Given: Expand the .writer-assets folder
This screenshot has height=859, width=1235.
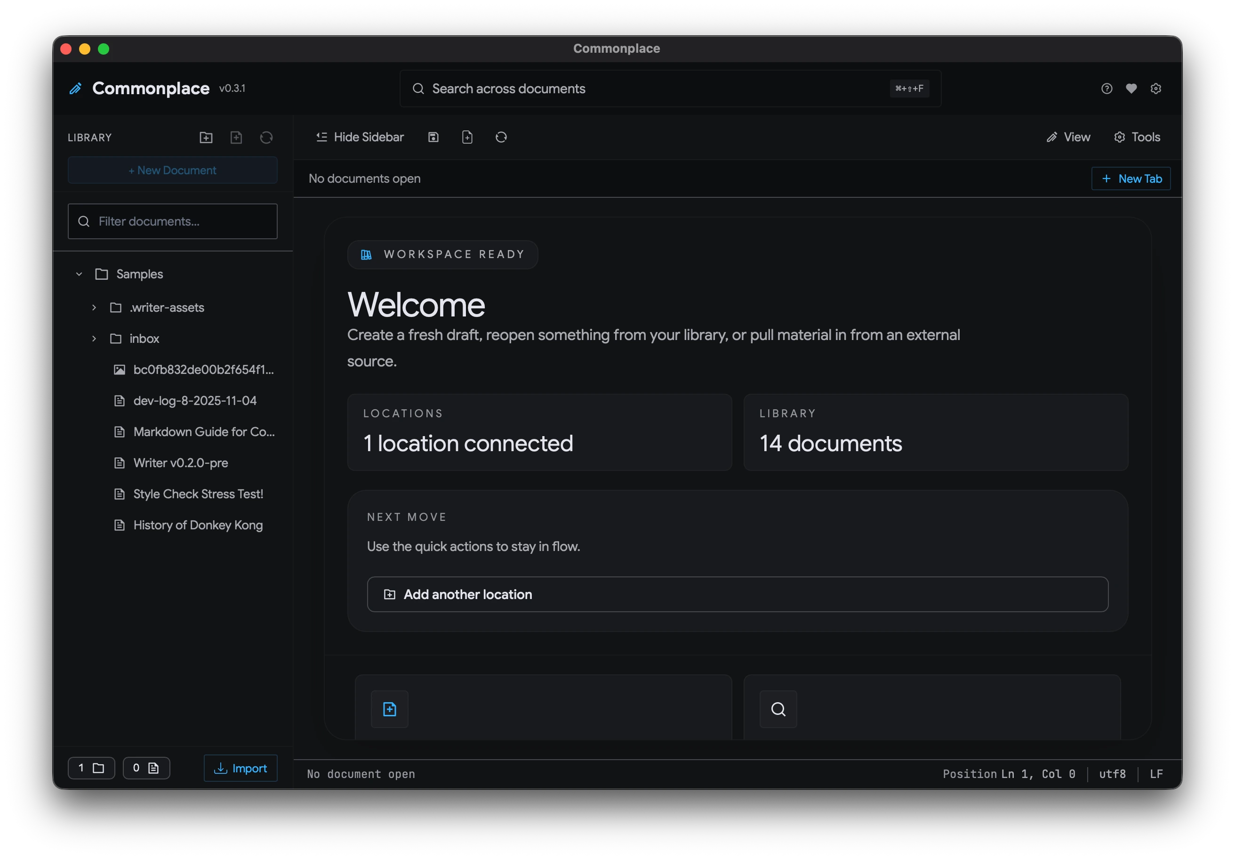Looking at the screenshot, I should coord(94,308).
